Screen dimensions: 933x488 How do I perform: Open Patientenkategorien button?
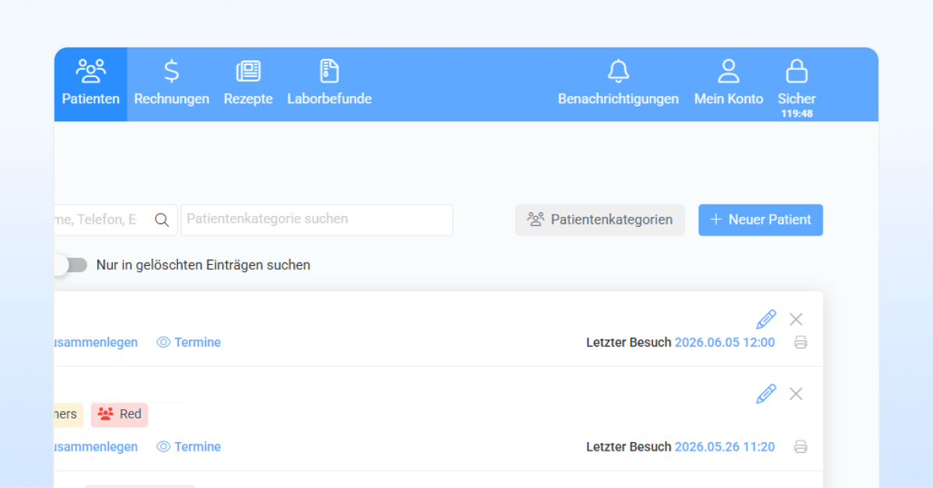(x=600, y=220)
